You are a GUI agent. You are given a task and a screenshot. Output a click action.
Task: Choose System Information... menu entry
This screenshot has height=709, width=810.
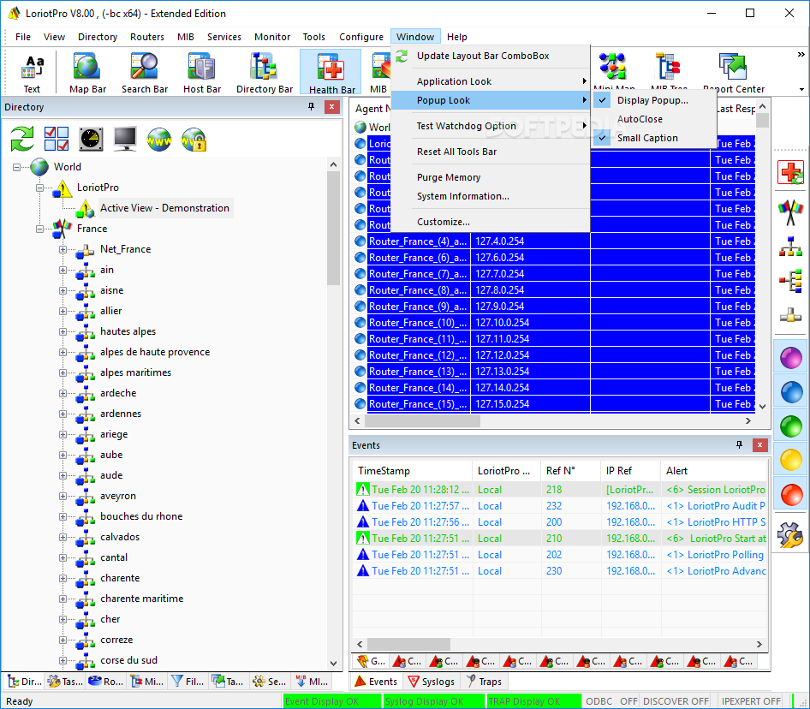click(491, 196)
